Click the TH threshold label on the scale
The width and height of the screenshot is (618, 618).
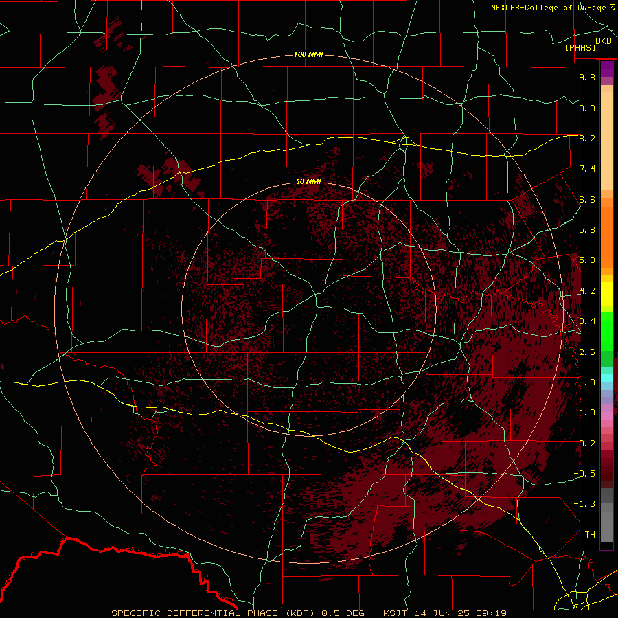coord(590,534)
